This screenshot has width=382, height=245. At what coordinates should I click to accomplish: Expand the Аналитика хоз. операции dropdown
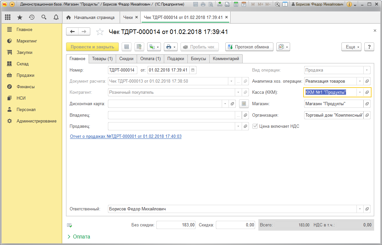click(x=360, y=81)
